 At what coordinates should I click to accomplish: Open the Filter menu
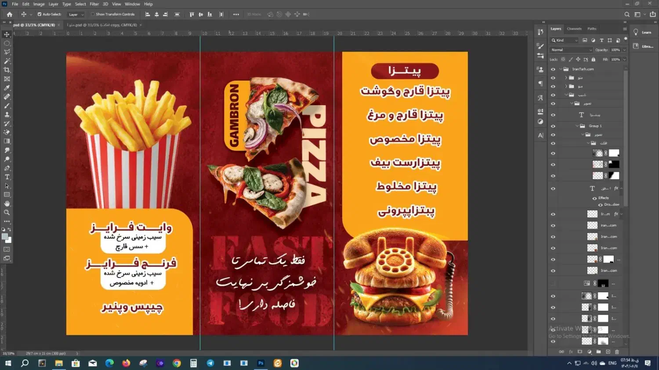coord(94,4)
